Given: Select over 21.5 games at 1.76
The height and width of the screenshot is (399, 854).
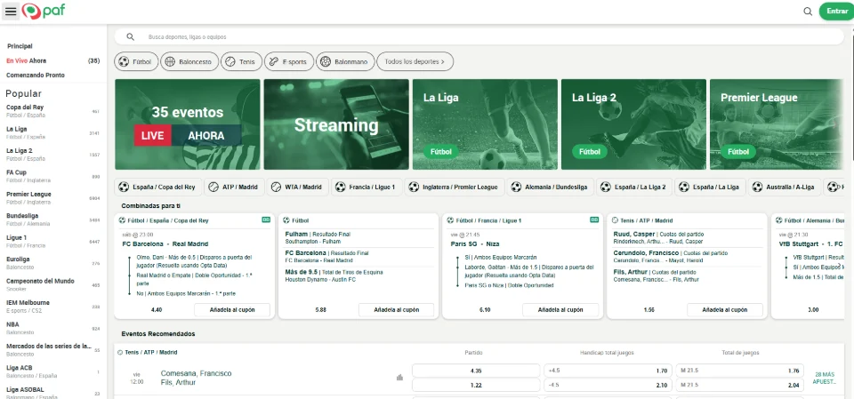Looking at the screenshot, I should [x=739, y=371].
